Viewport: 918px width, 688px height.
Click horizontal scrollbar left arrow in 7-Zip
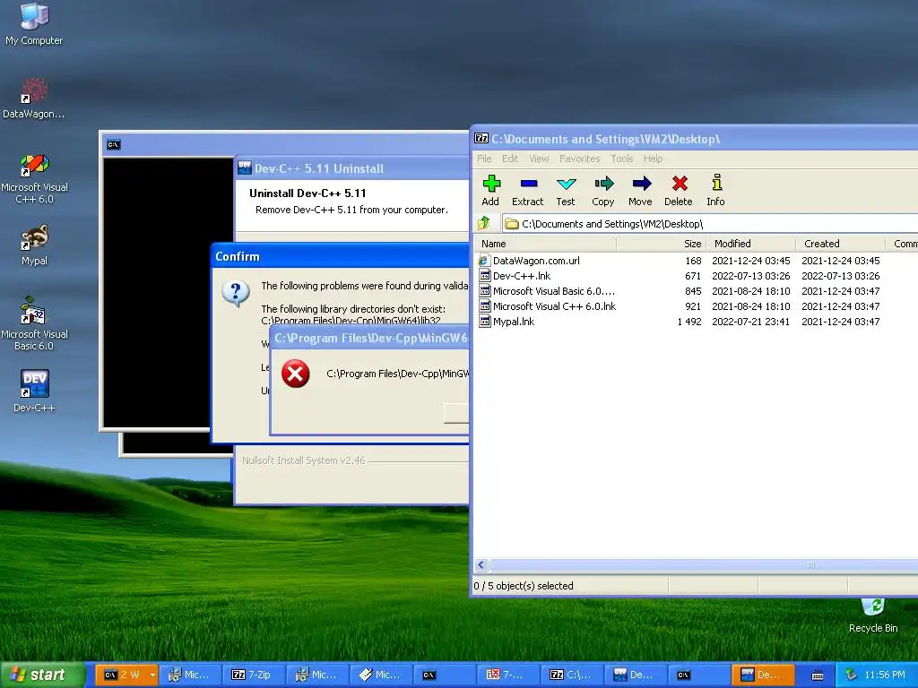point(481,565)
